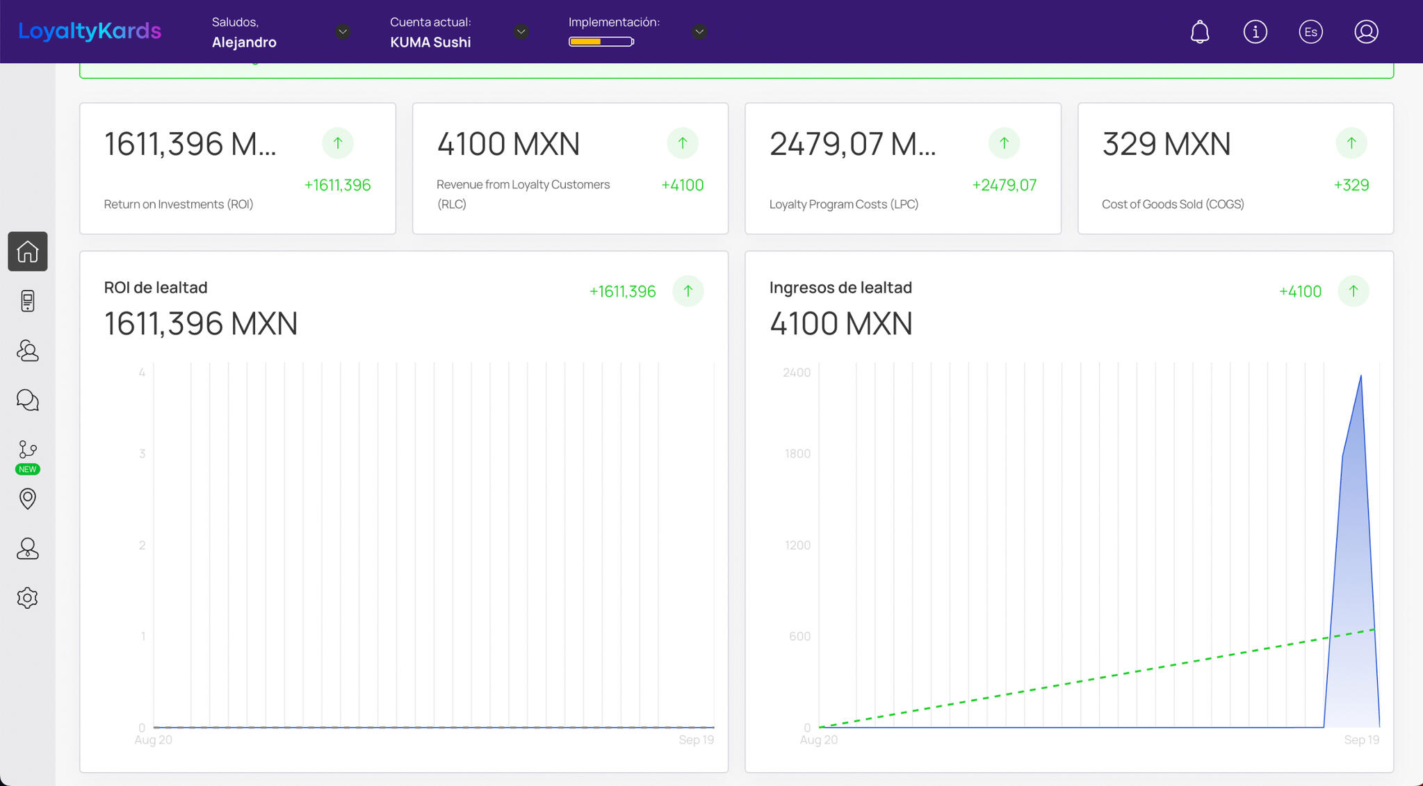
Task: Open the locations pin icon
Action: pyautogui.click(x=28, y=498)
